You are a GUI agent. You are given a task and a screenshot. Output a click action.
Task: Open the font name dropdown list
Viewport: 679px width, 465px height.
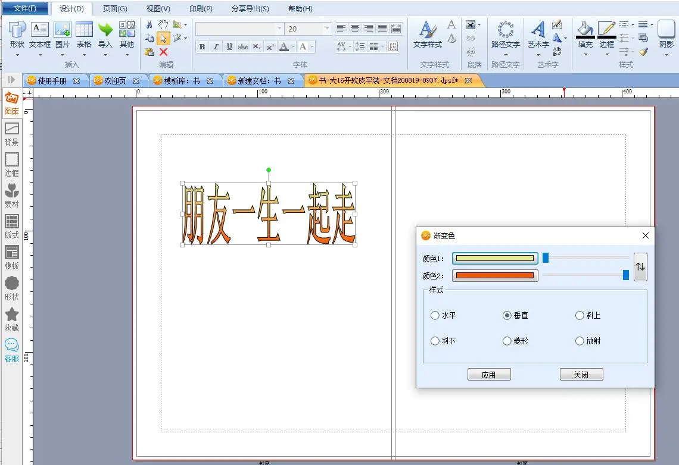click(x=279, y=29)
